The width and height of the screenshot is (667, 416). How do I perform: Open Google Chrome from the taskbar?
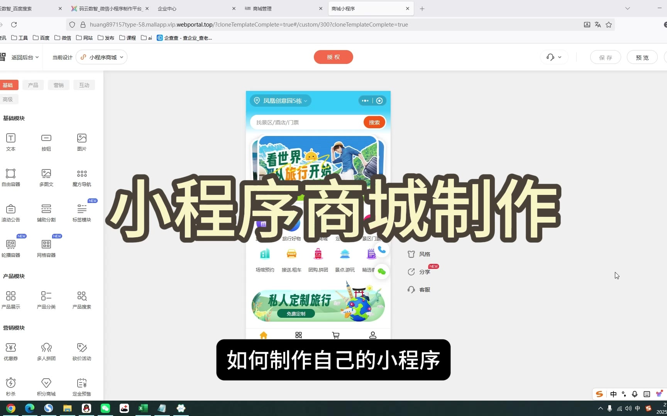tap(11, 408)
